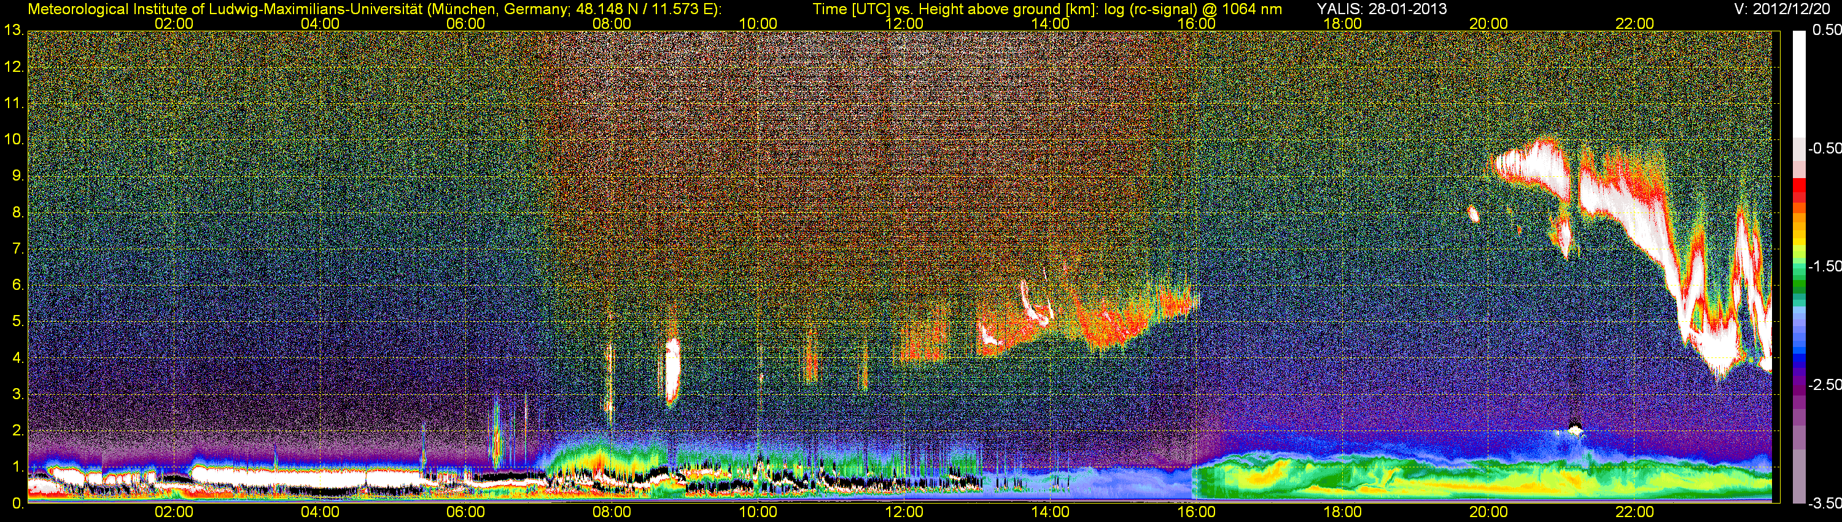
Task: Click '18:00' on the top time axis
Action: tap(1342, 23)
